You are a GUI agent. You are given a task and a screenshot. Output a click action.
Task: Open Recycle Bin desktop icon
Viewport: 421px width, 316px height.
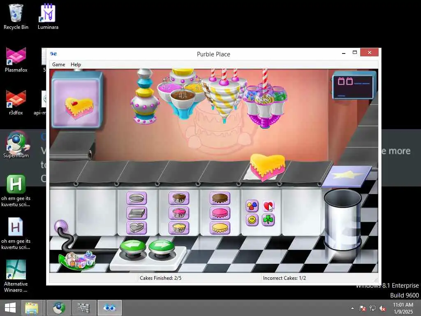coord(16,16)
